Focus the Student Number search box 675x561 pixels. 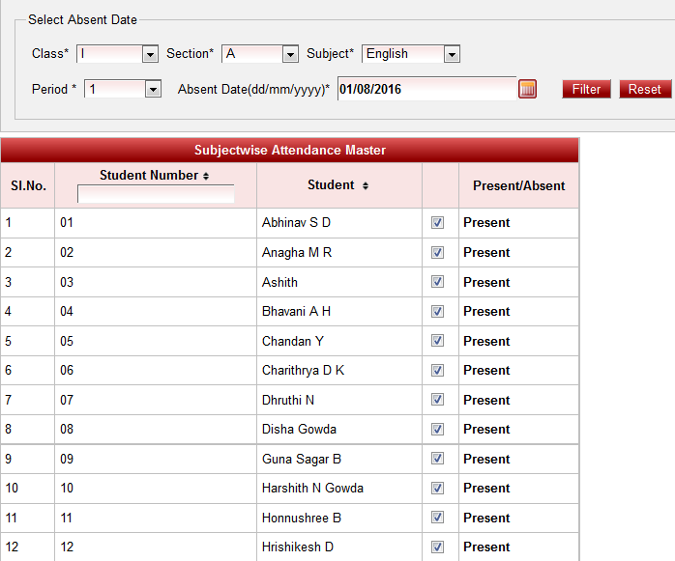156,194
